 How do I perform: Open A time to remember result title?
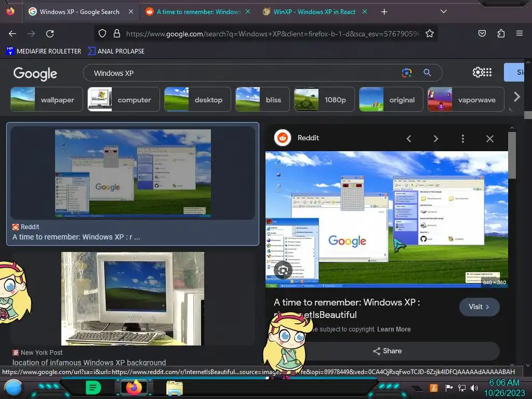[76, 237]
